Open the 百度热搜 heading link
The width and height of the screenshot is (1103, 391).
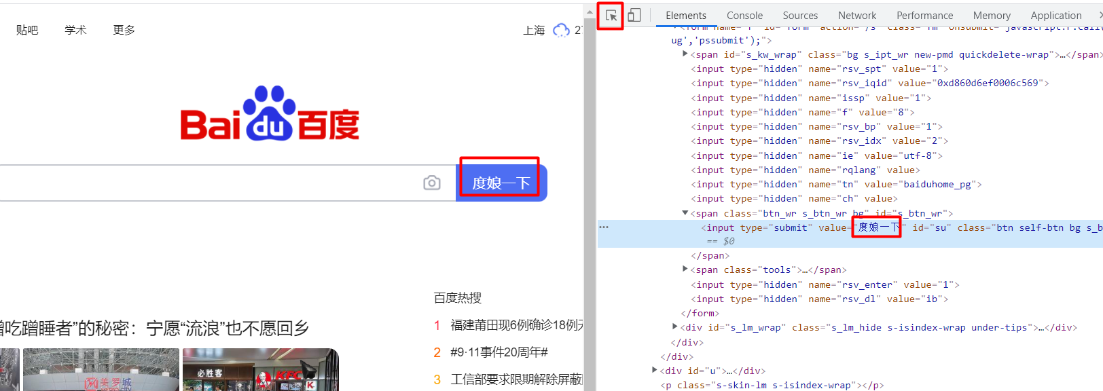click(x=458, y=297)
